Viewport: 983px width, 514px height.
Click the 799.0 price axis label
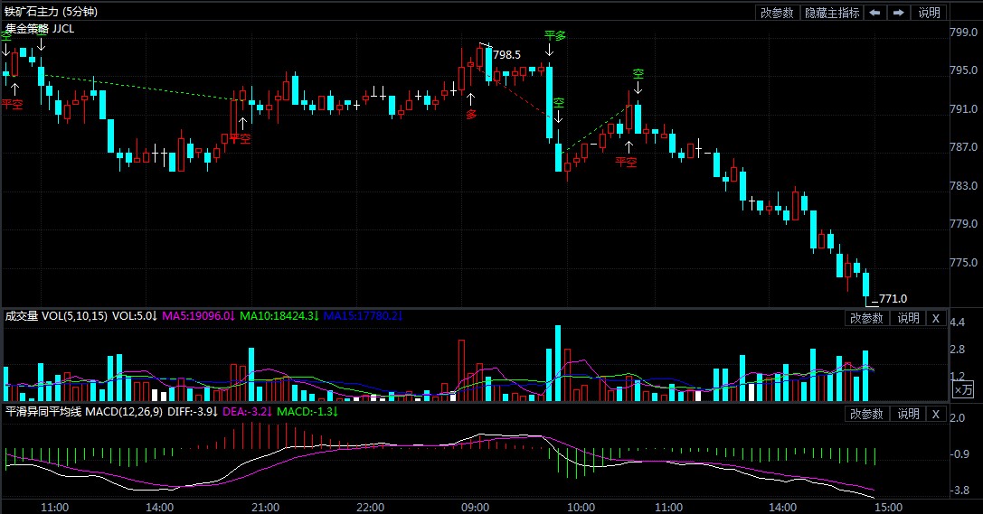(964, 32)
